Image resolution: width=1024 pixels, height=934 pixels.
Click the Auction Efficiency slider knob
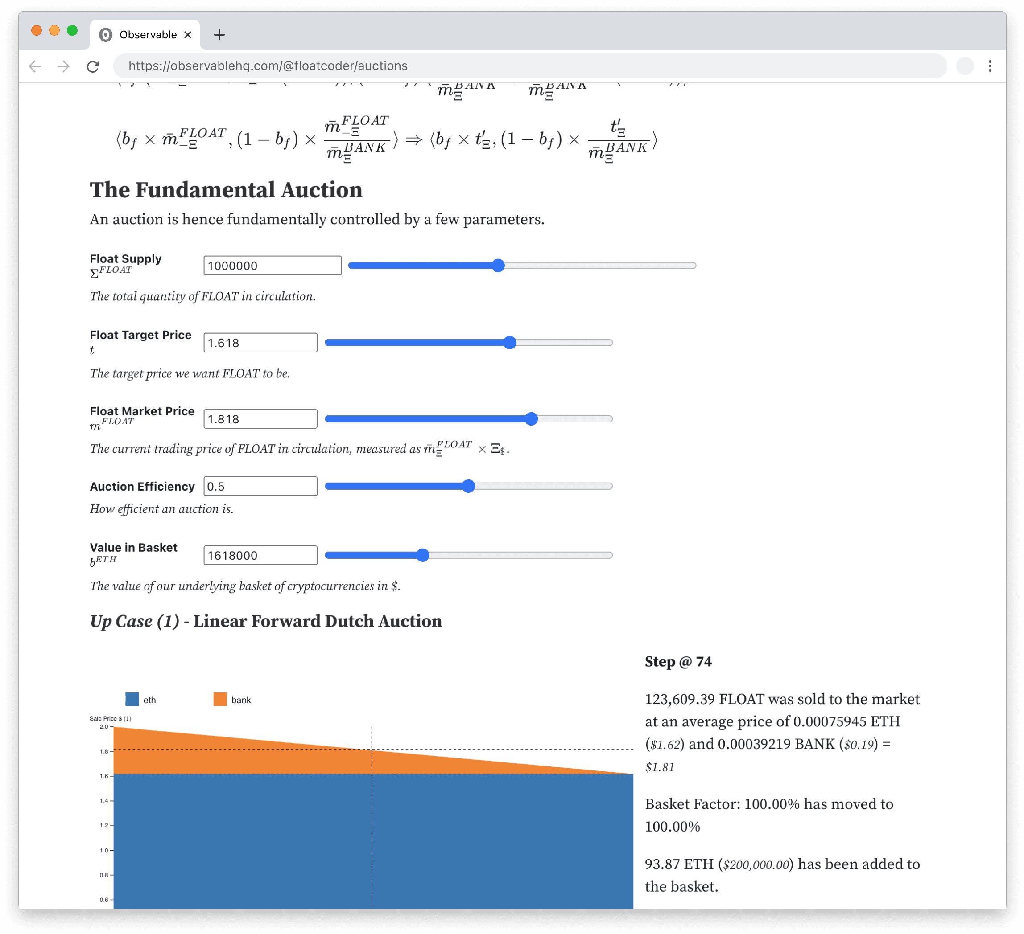pyautogui.click(x=468, y=486)
